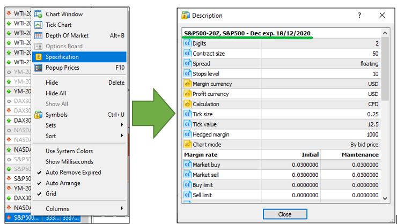Select the highlighted S&P500 row in Market Watch

pyautogui.click(x=43, y=218)
